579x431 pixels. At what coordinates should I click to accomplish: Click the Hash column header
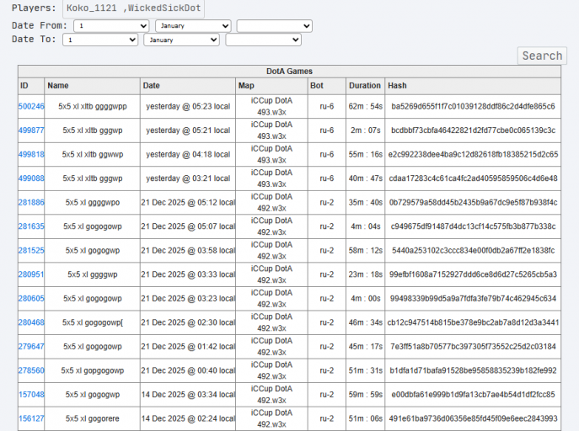point(473,86)
